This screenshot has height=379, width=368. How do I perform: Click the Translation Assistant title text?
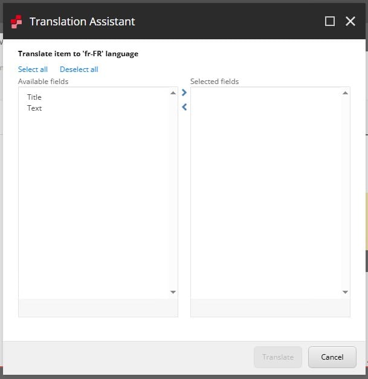click(82, 22)
